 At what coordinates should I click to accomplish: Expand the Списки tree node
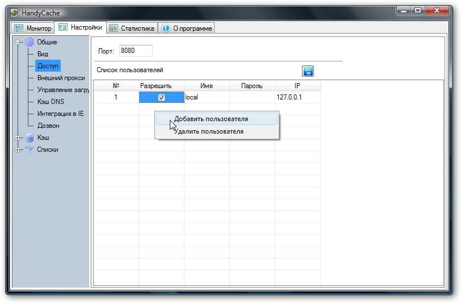[x=18, y=150]
